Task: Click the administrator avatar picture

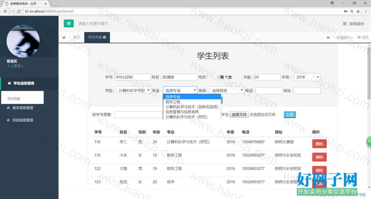Action: pos(23,41)
